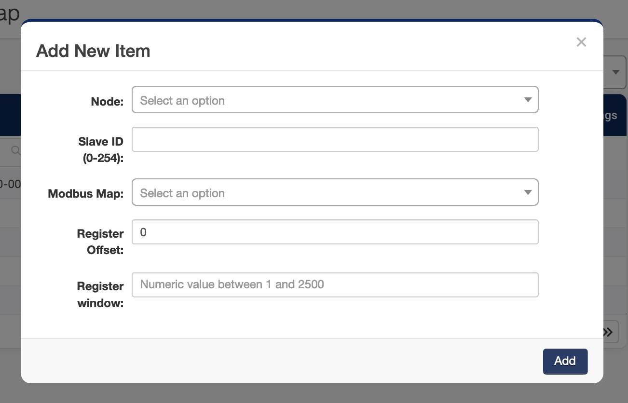Click the Node dropdown chevron arrow
The image size is (628, 403).
(x=529, y=100)
